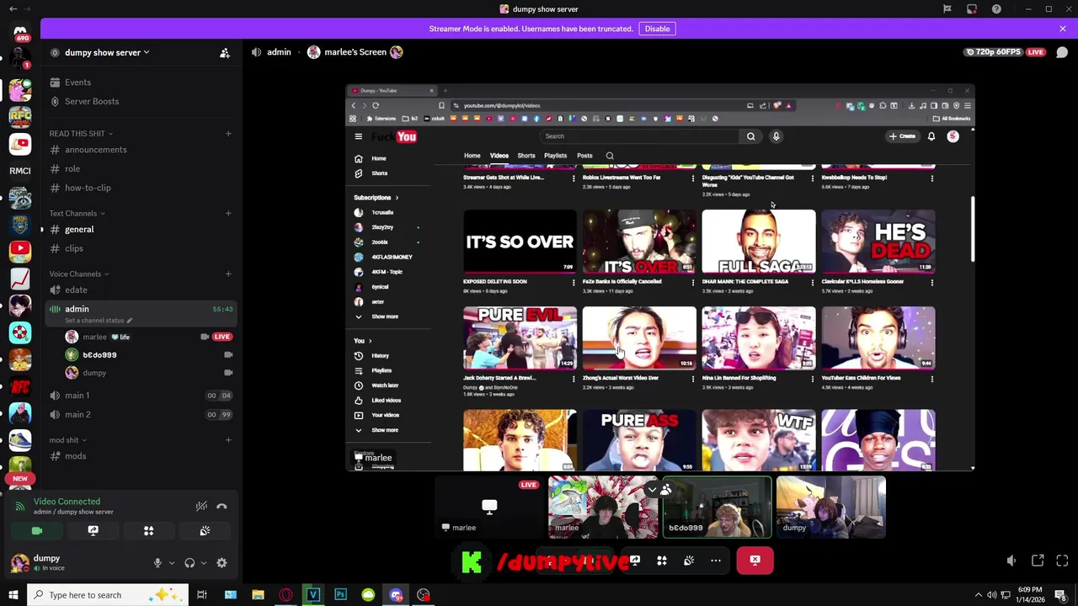Set a channel status for admin
Viewport: 1078px width, 606px height.
(99, 321)
